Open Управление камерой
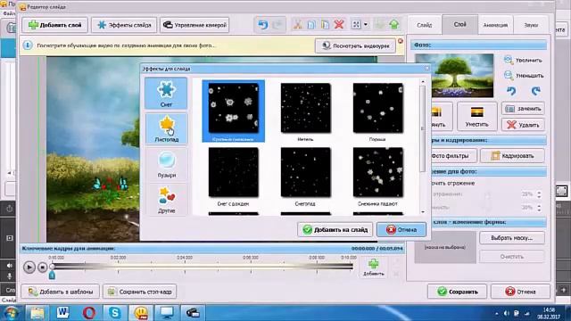The image size is (571, 321). click(x=194, y=25)
